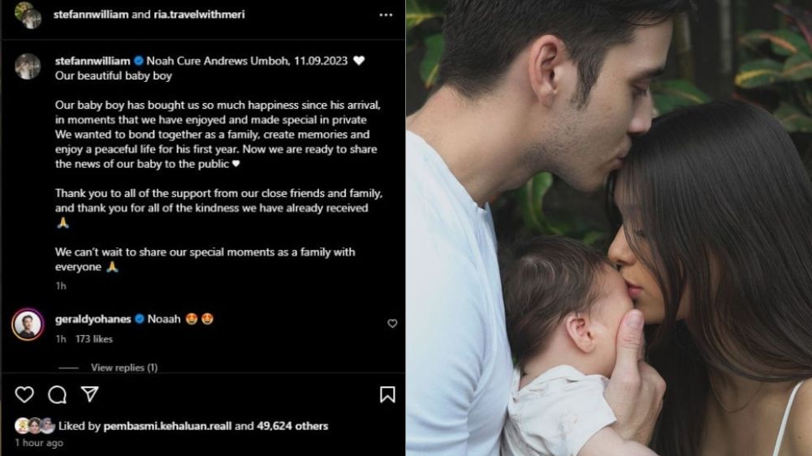Like the post with heart icon

pyautogui.click(x=24, y=394)
